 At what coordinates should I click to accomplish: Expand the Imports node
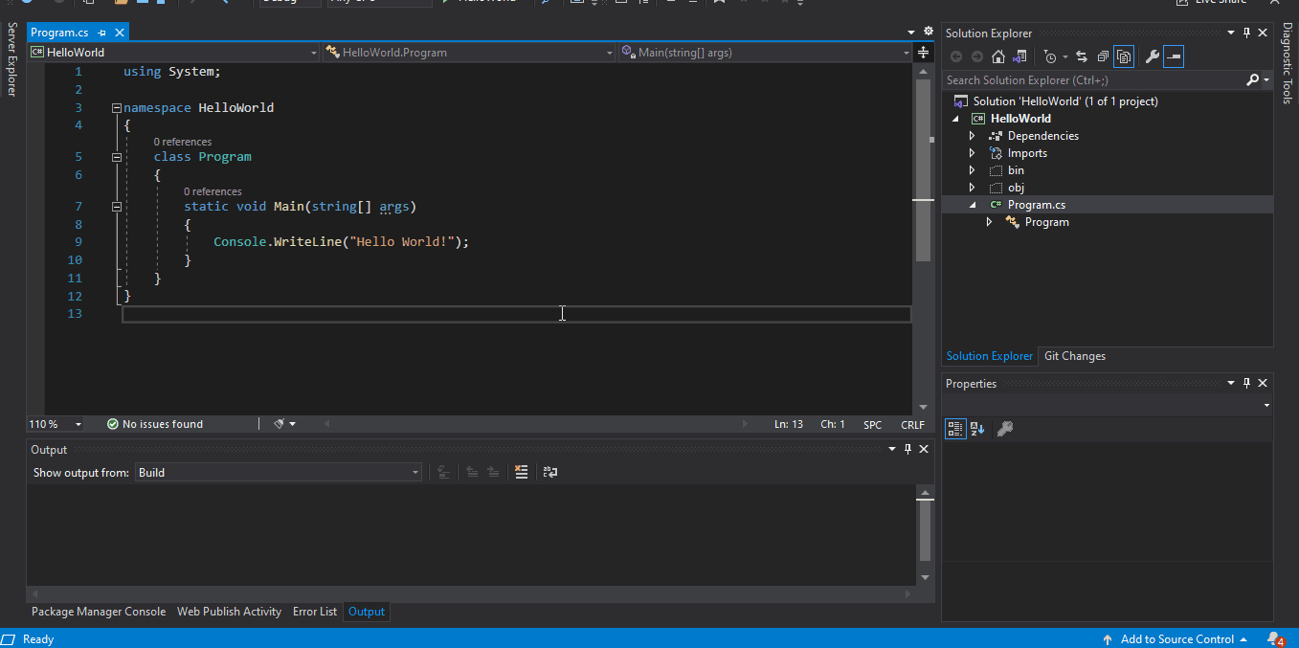[x=972, y=153]
